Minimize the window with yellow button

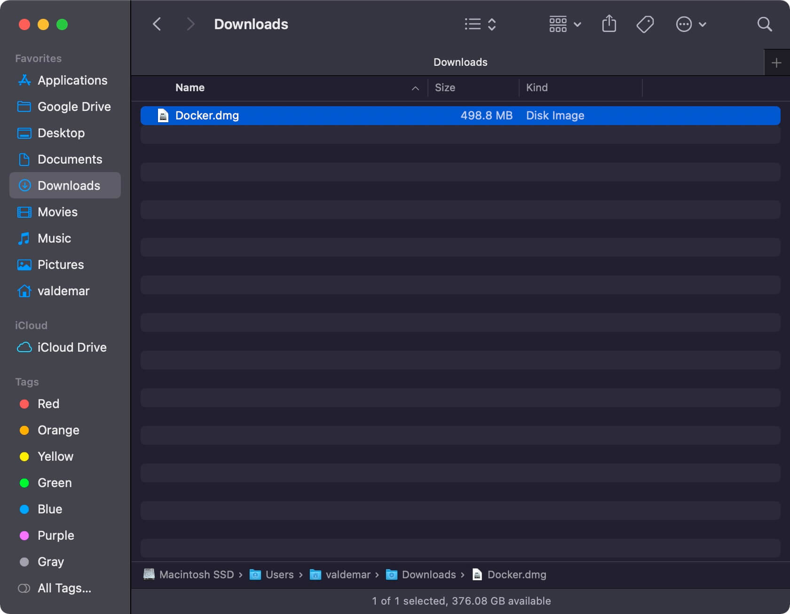43,24
